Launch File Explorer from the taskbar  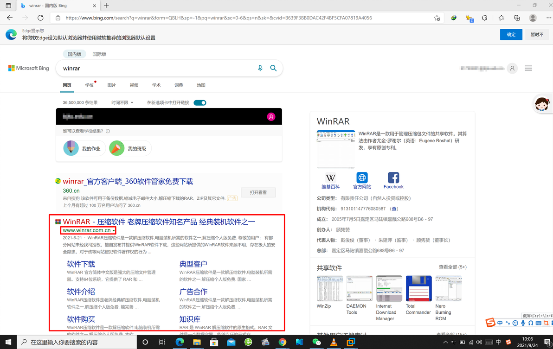(x=197, y=342)
